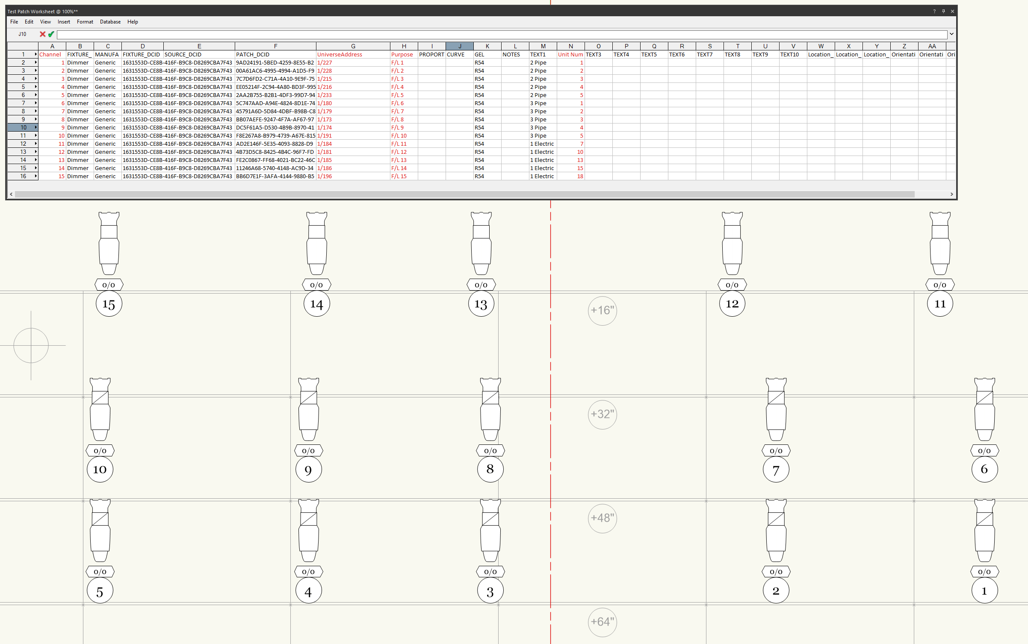The image size is (1028, 644).
Task: Open the Format menu
Action: coord(85,22)
